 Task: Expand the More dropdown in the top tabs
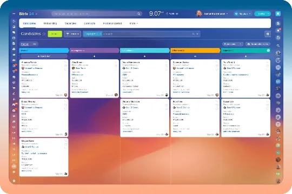click(134, 23)
